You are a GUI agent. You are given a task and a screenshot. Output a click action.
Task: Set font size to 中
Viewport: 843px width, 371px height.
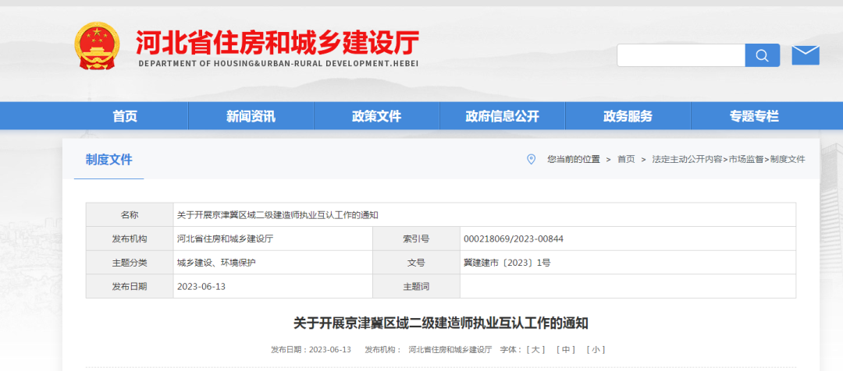566,349
